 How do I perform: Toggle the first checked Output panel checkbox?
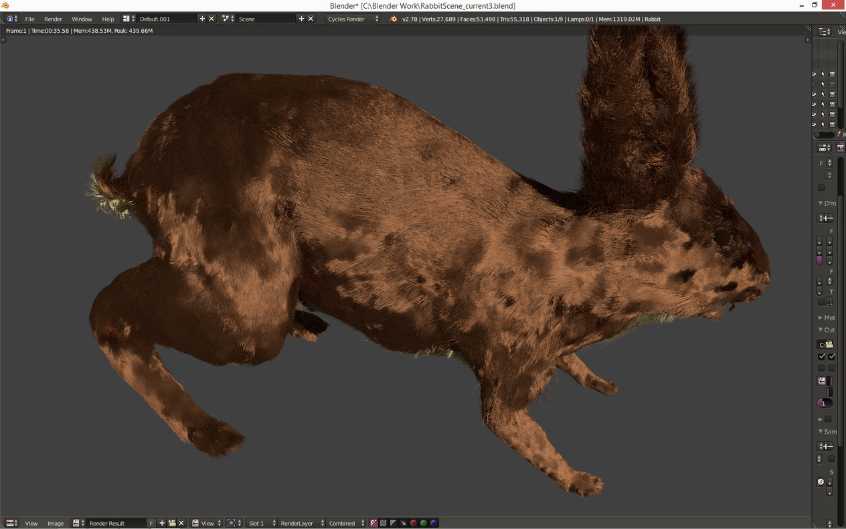pyautogui.click(x=821, y=357)
